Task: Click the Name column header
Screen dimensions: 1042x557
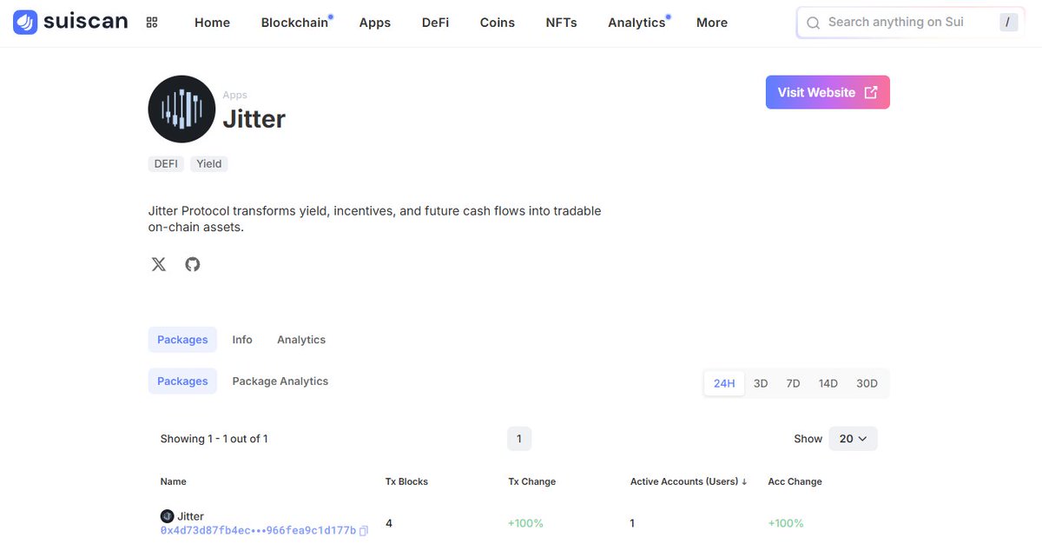Action: tap(174, 481)
